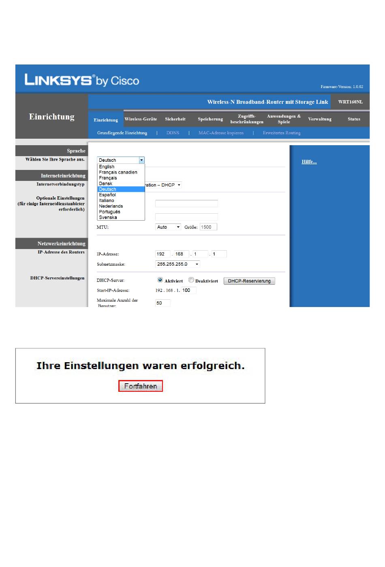385x567 pixels.
Task: Open the Status tab
Action: pyautogui.click(x=354, y=119)
